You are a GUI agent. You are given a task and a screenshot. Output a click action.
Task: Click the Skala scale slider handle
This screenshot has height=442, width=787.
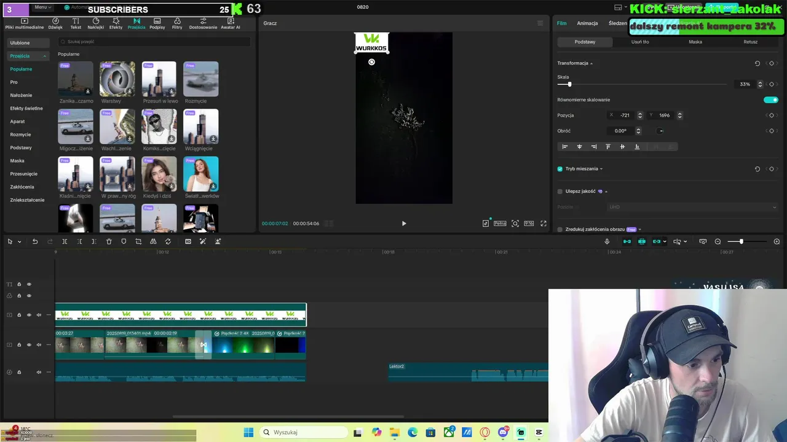point(569,84)
